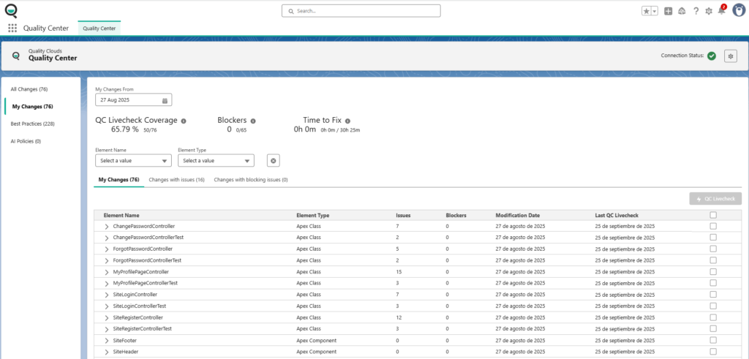This screenshot has width=749, height=359.
Task: Switch to Changes with blocking issues tab
Action: 250,179
